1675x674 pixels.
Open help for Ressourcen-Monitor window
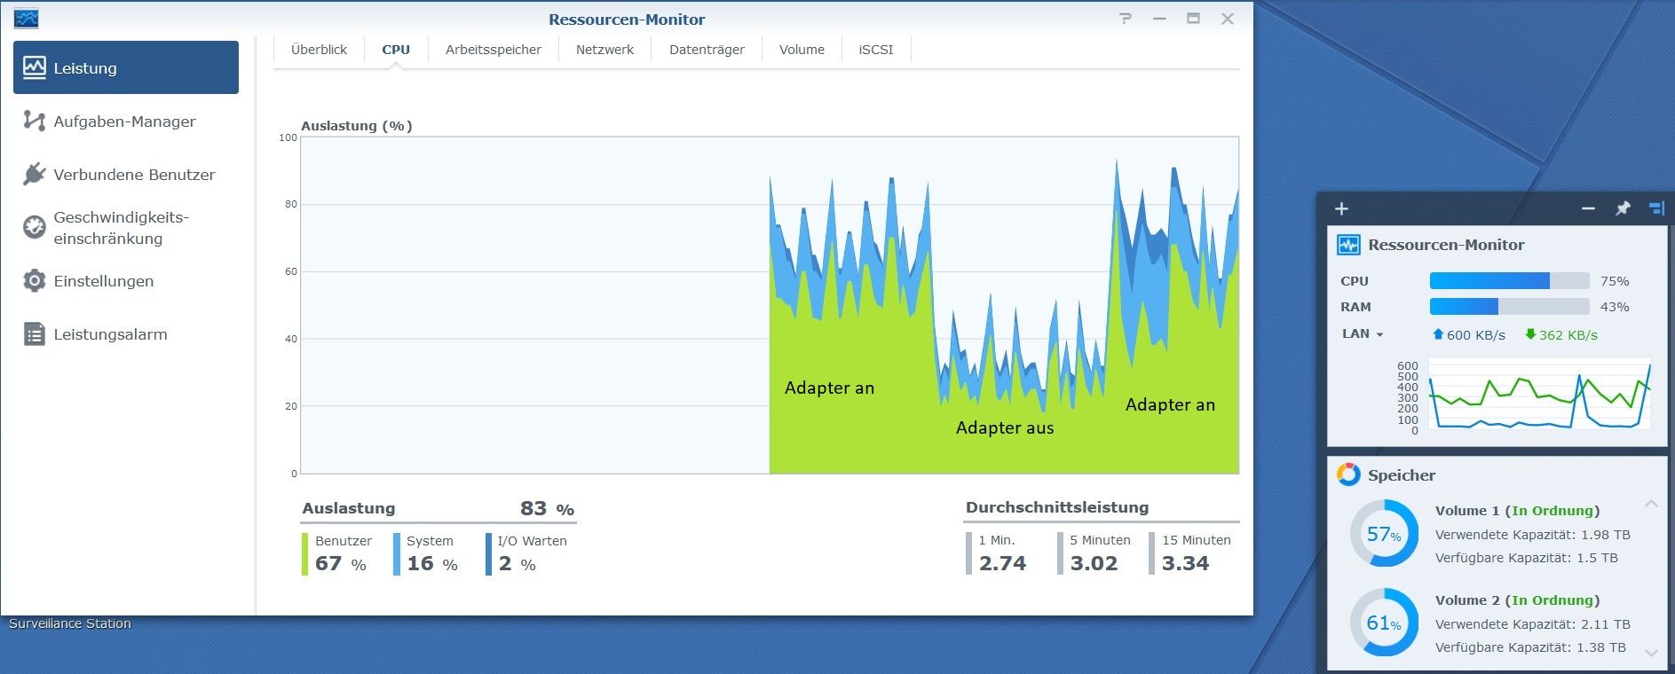coord(1126,19)
